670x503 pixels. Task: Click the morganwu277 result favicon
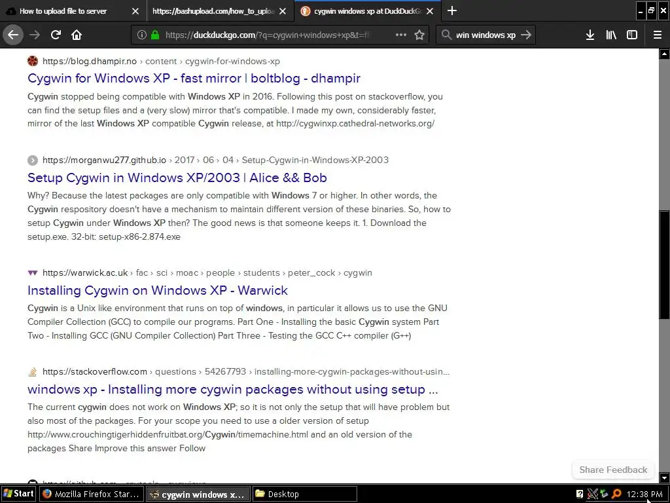(33, 160)
